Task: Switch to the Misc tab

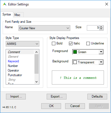Action: coord(17,15)
